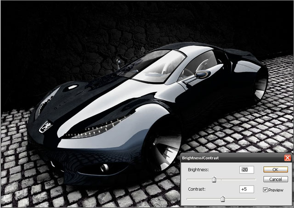Click the Contrast slider handle
Screen dimensions: 294x208
pyautogui.click(x=223, y=199)
